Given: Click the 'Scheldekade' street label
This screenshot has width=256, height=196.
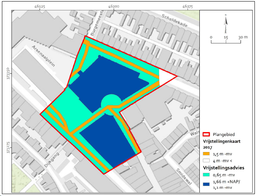Looking at the screenshot, I should 174,21.
